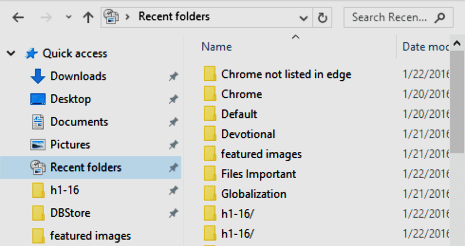Sort by the Name column header
This screenshot has height=246, width=465.
coord(216,47)
